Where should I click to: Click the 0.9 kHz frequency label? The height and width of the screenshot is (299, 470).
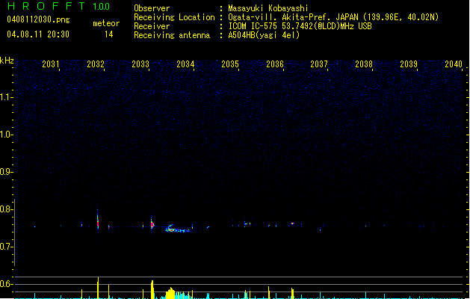click(x=6, y=172)
